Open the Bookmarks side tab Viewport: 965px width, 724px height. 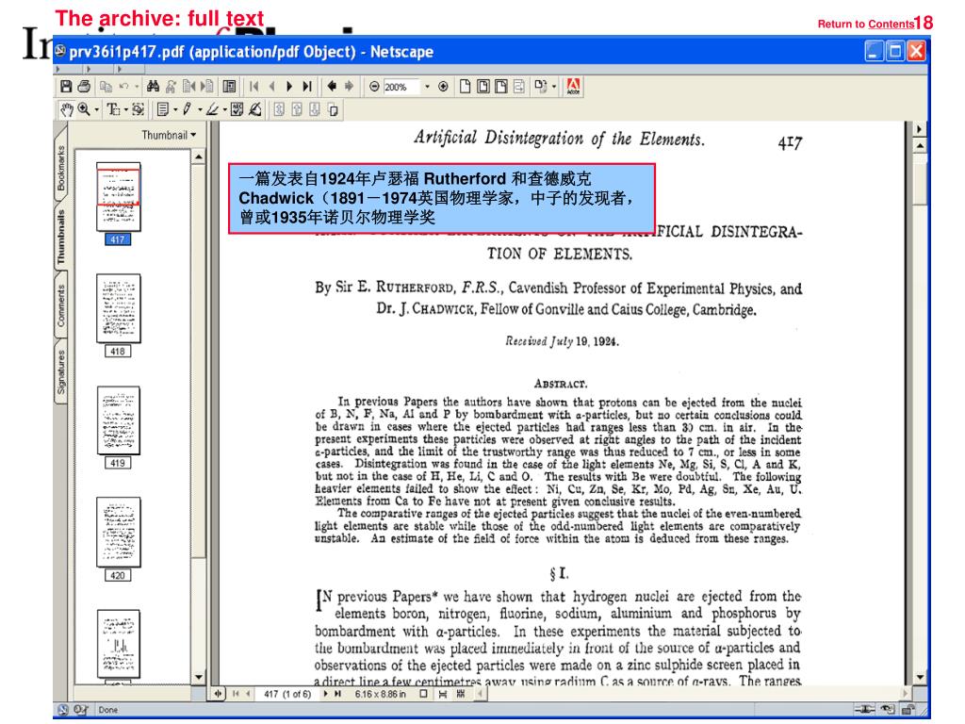(x=61, y=167)
